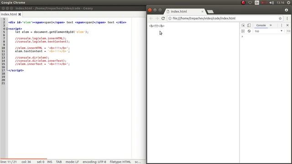Click the closing </script> tag line

click(x=16, y=70)
